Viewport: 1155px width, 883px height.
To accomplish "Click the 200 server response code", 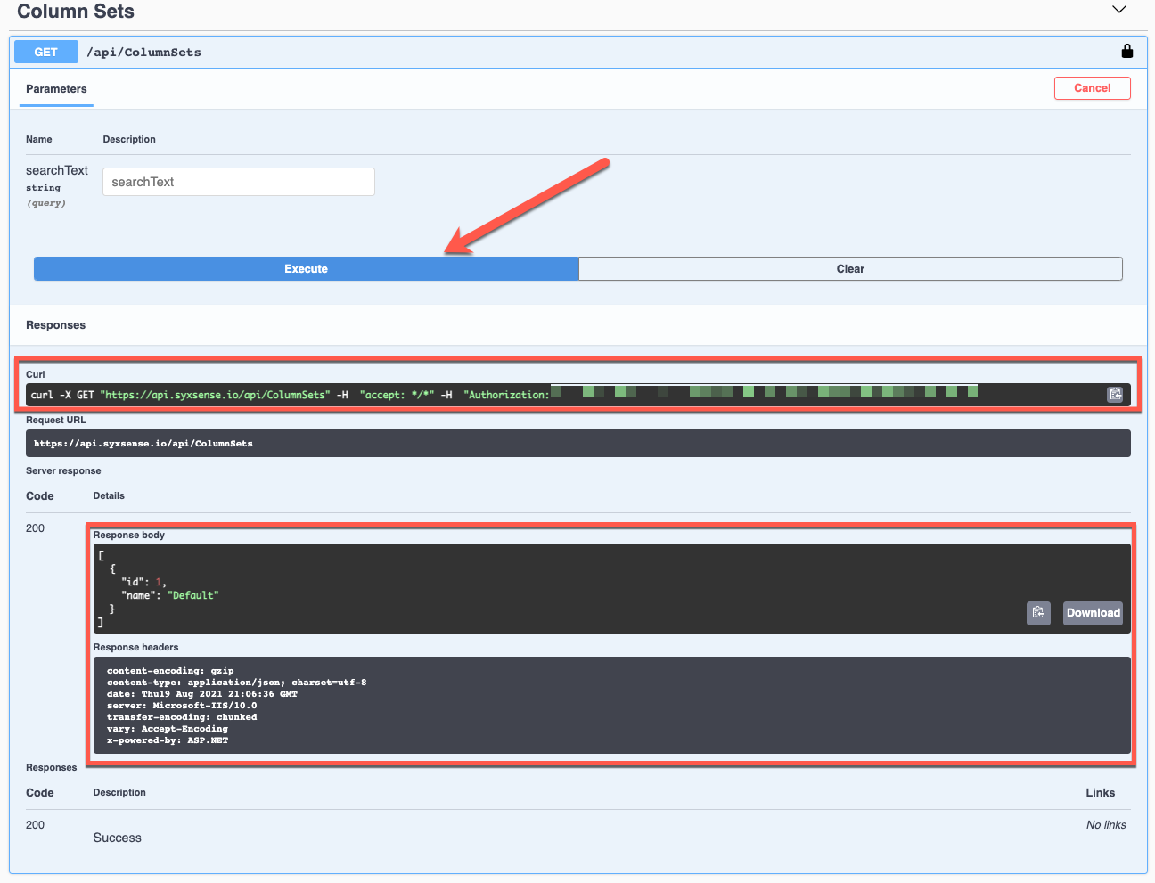I will 35,528.
